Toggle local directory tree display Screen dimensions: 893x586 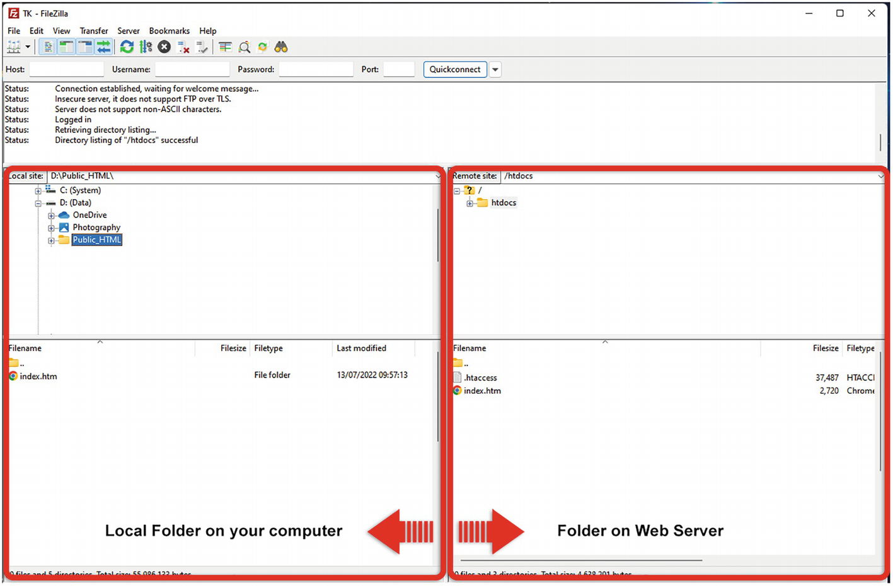[x=66, y=47]
